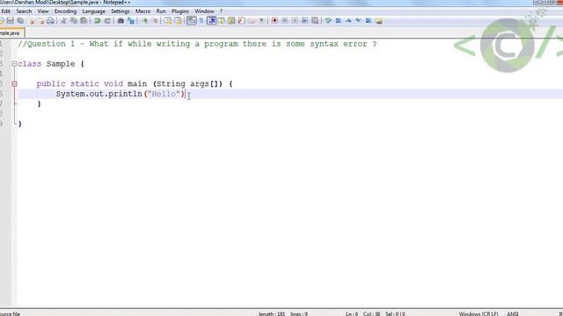Open the Function List icon
563x316 pixels.
241,21
